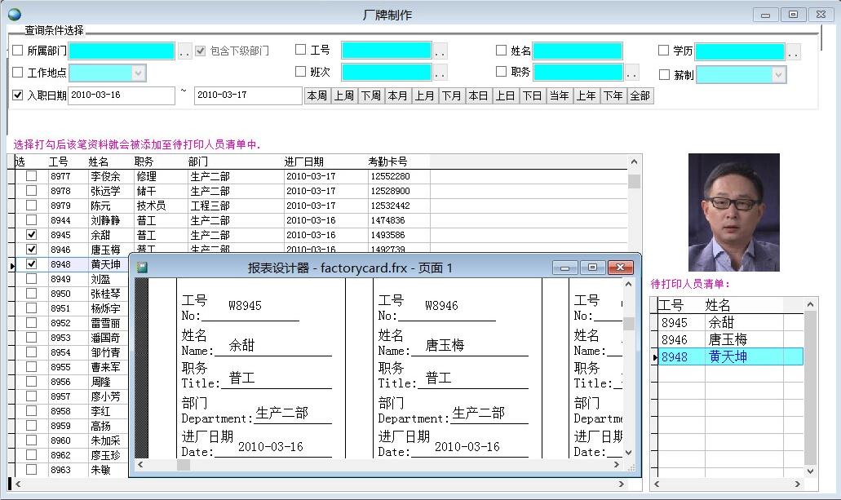Expand the 工作地点 dropdown list
The height and width of the screenshot is (500, 841).
click(x=138, y=73)
